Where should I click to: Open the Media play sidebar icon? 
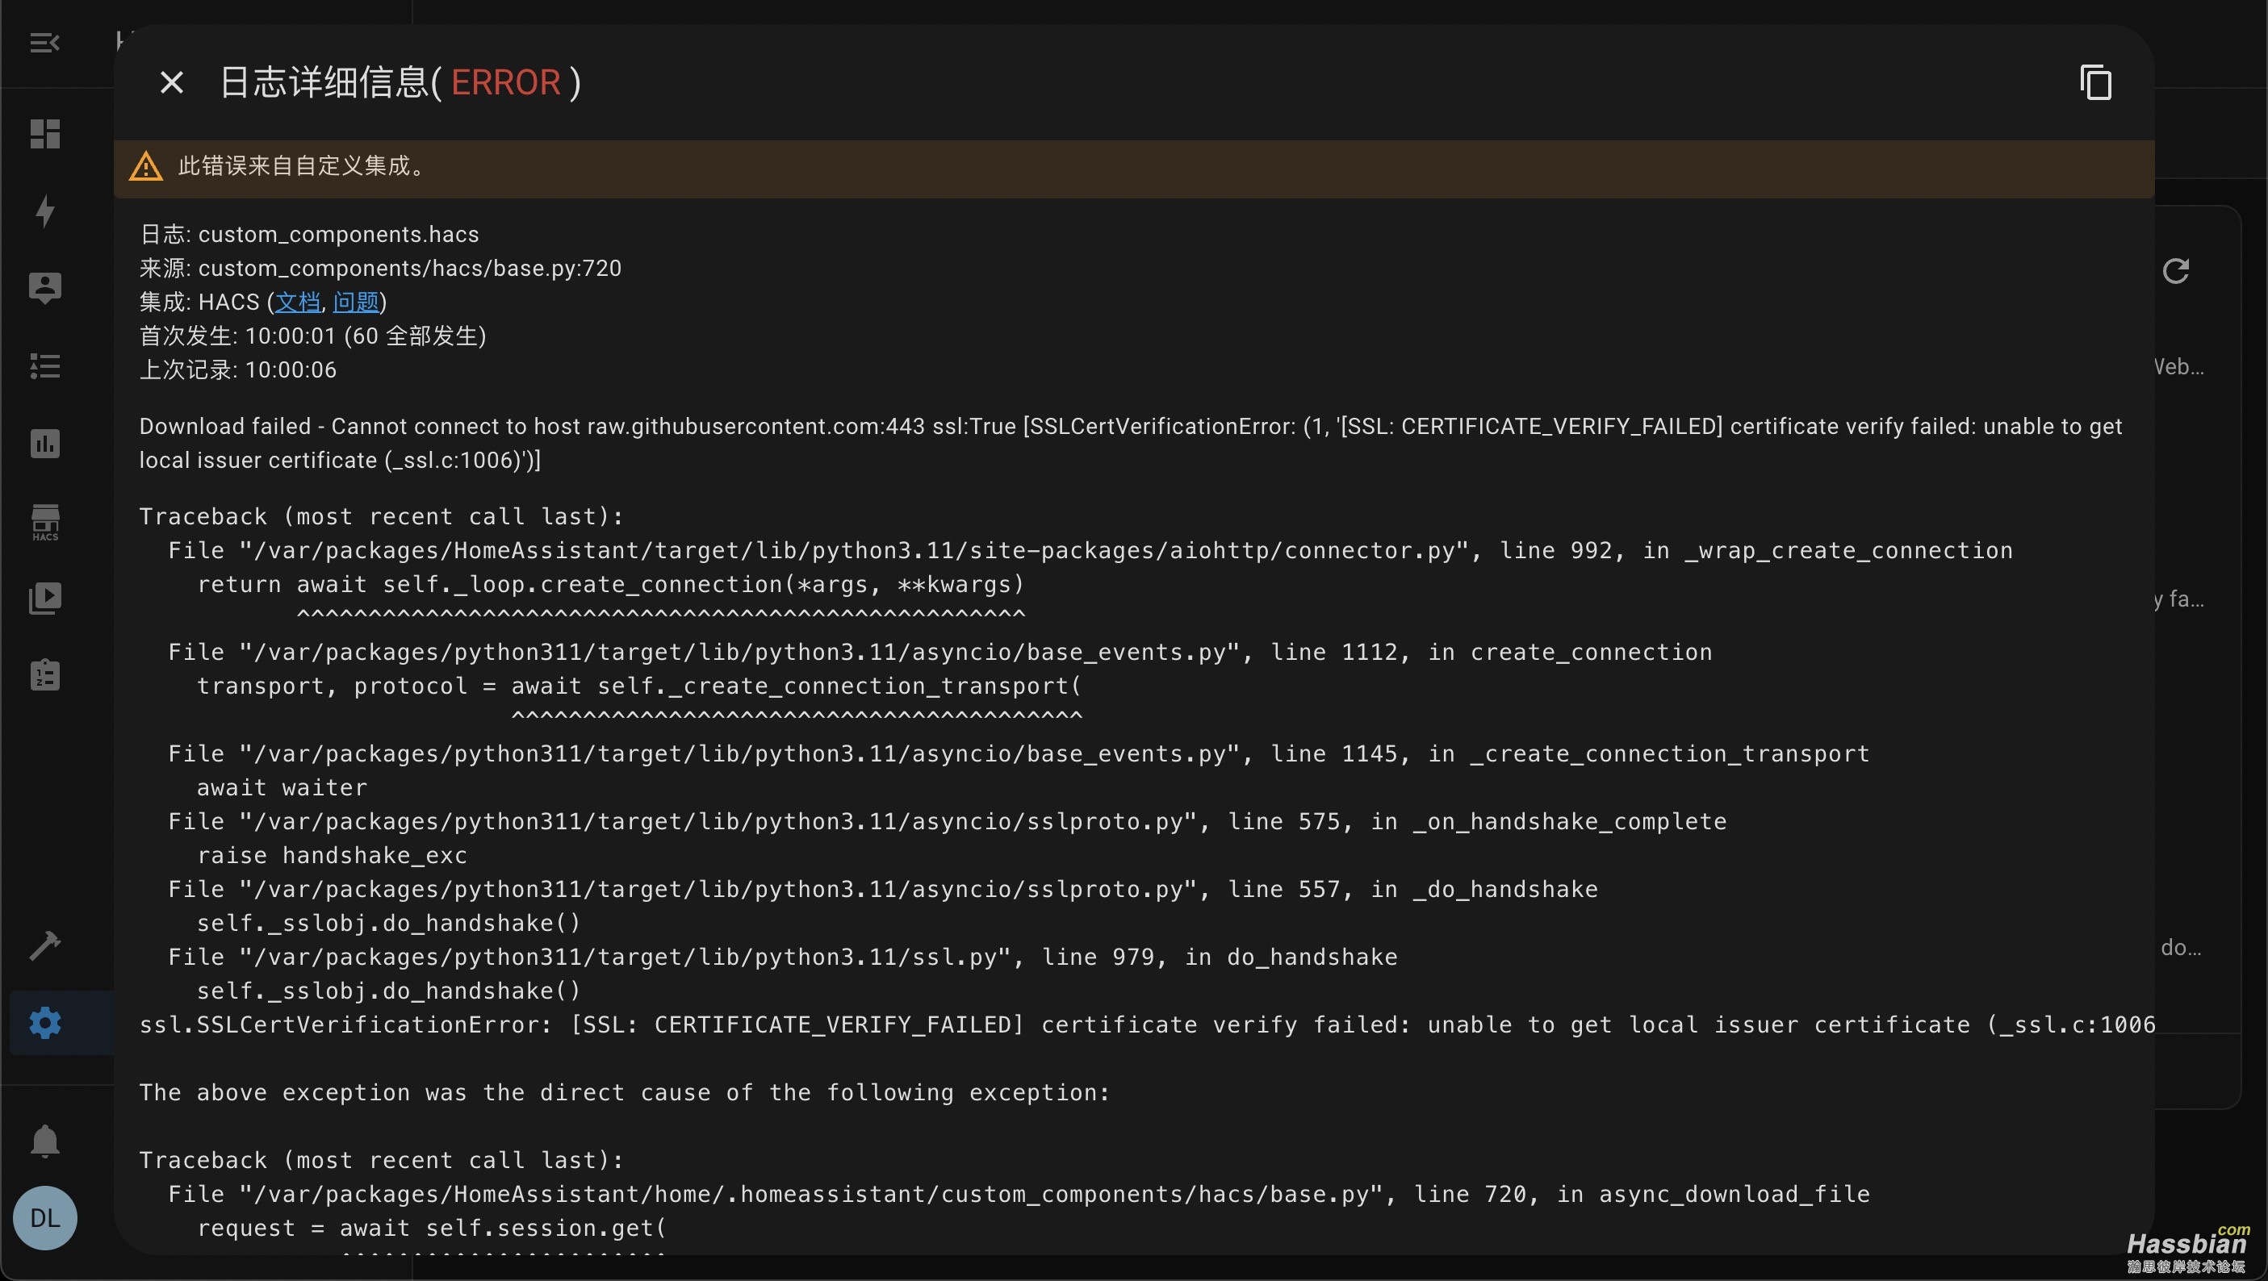(x=45, y=599)
